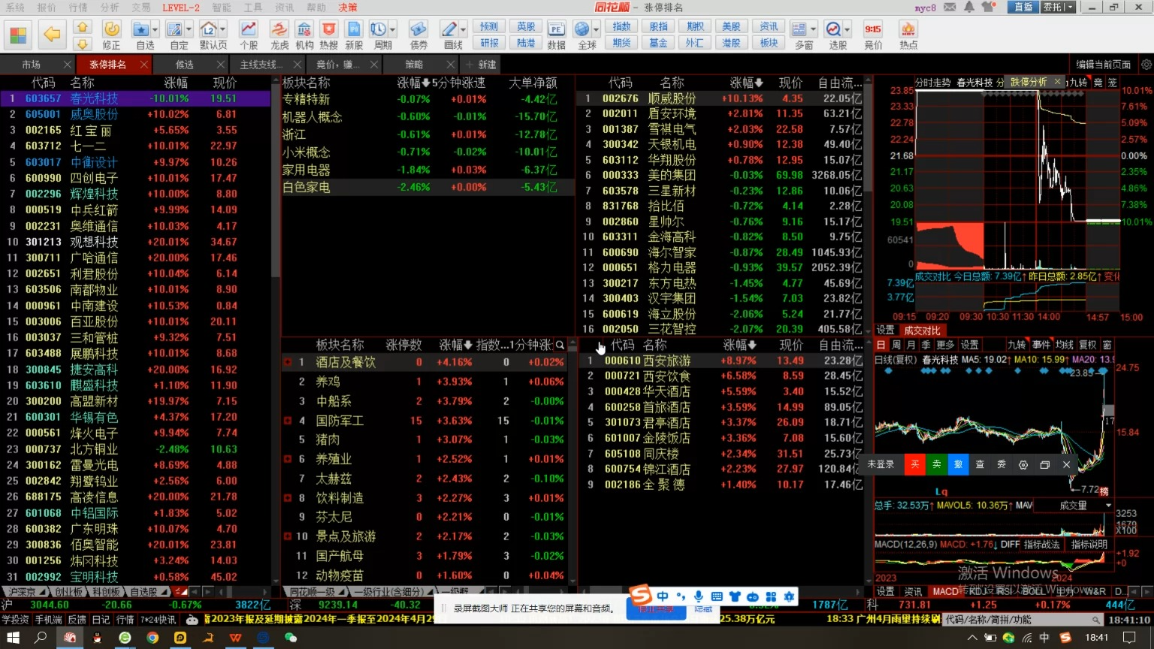Open the 更多 periods dropdown
The width and height of the screenshot is (1154, 649).
click(x=946, y=345)
